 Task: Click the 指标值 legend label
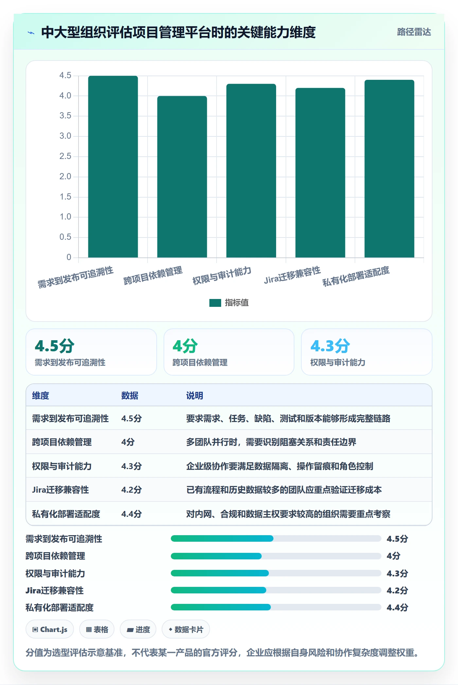point(237,303)
